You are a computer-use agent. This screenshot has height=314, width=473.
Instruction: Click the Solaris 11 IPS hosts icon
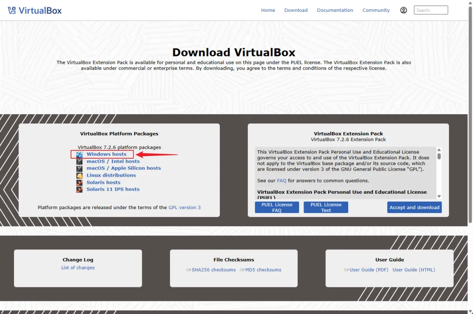click(79, 189)
